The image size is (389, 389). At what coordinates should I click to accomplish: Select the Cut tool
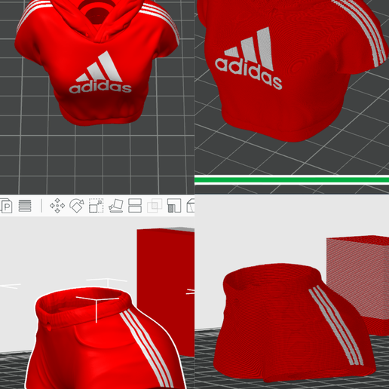click(x=135, y=206)
